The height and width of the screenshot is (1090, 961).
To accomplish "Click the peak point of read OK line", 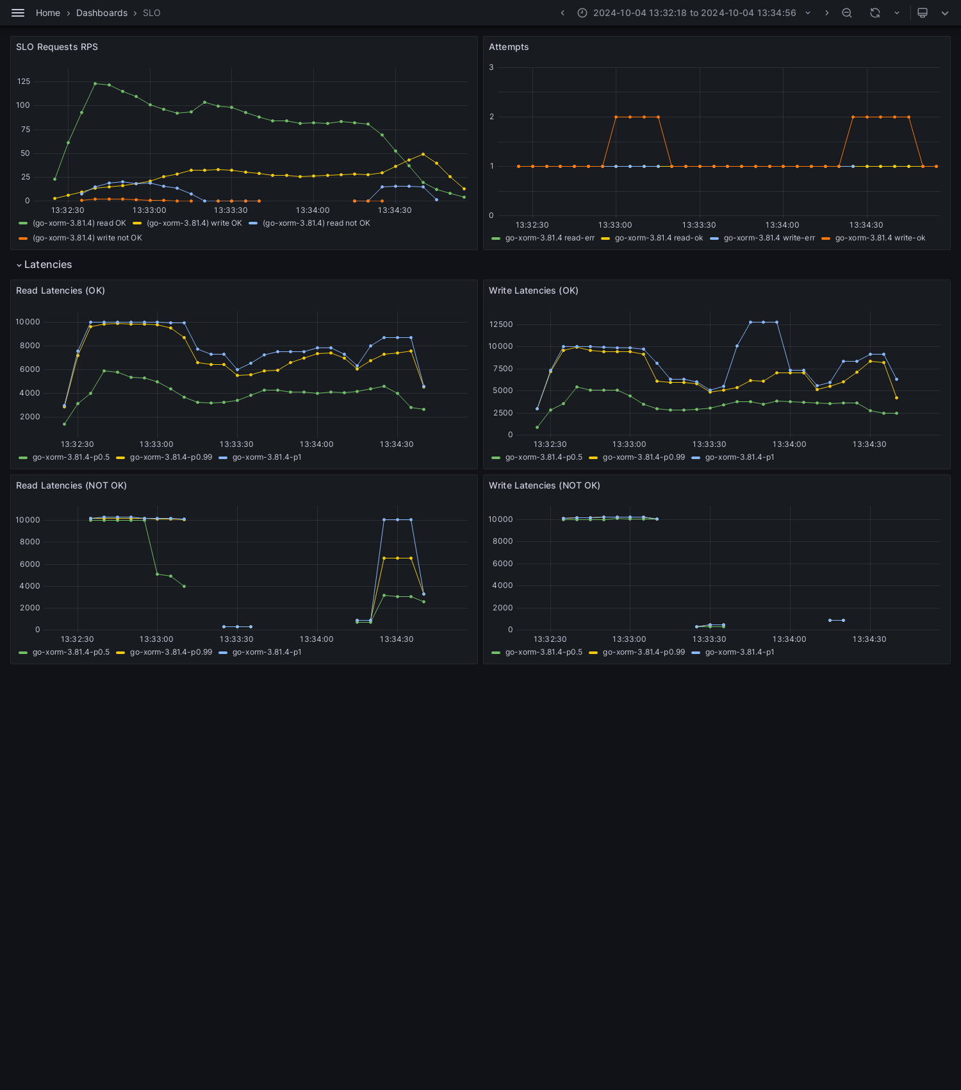I will 95,83.
